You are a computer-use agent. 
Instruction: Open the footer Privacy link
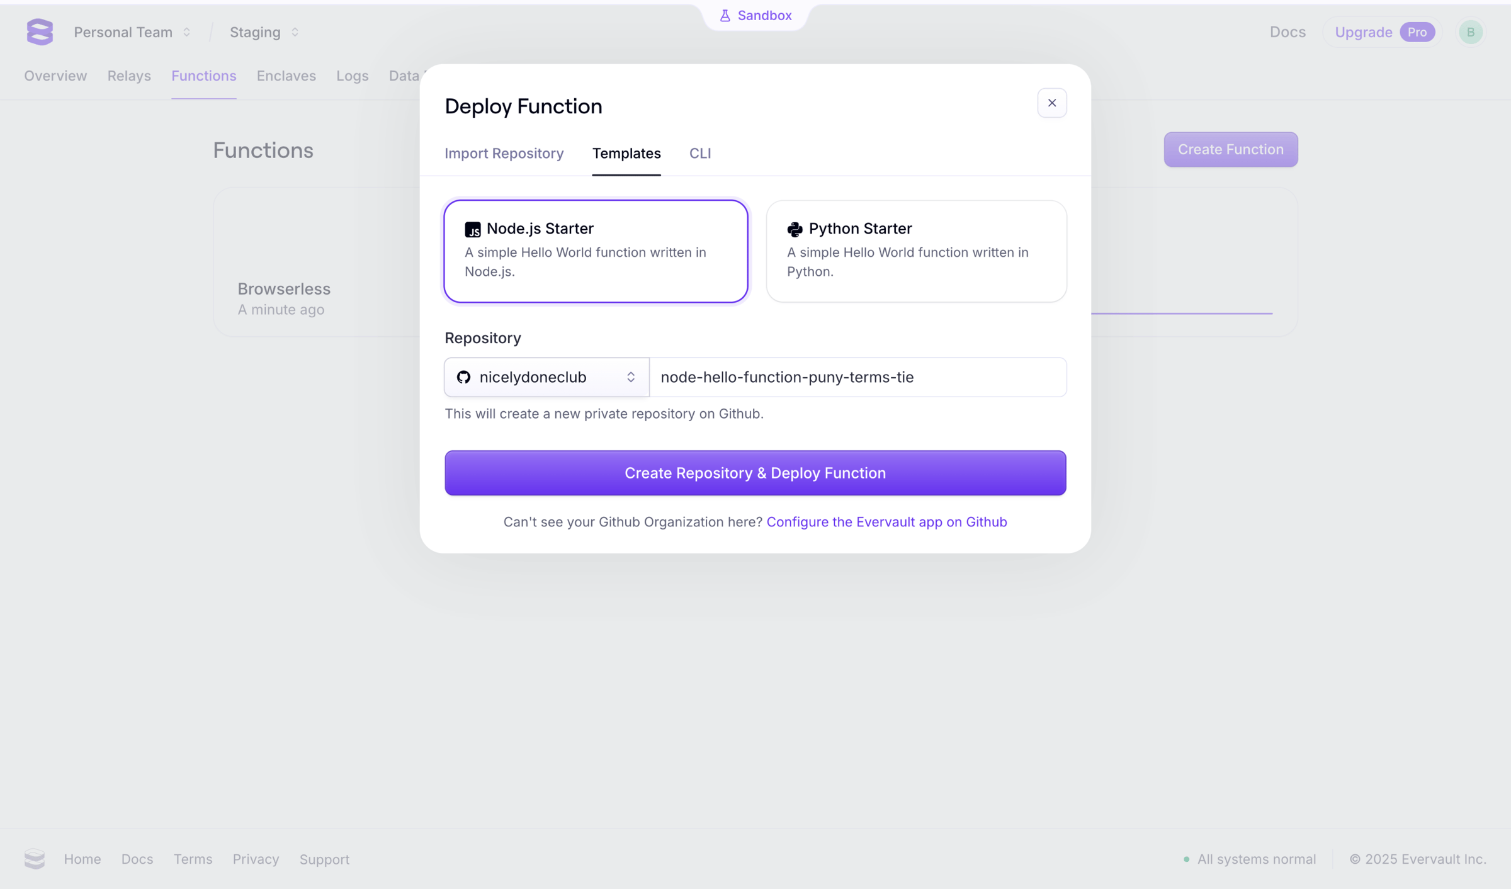tap(256, 859)
